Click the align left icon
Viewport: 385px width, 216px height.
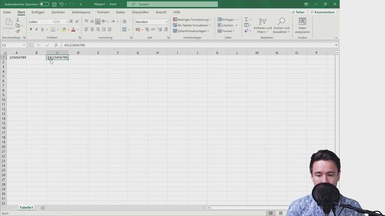(87, 29)
